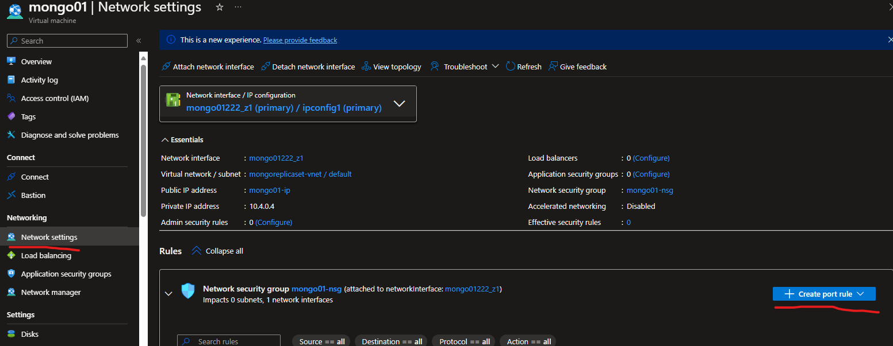Click the Load balancing diamond icon

(x=11, y=255)
